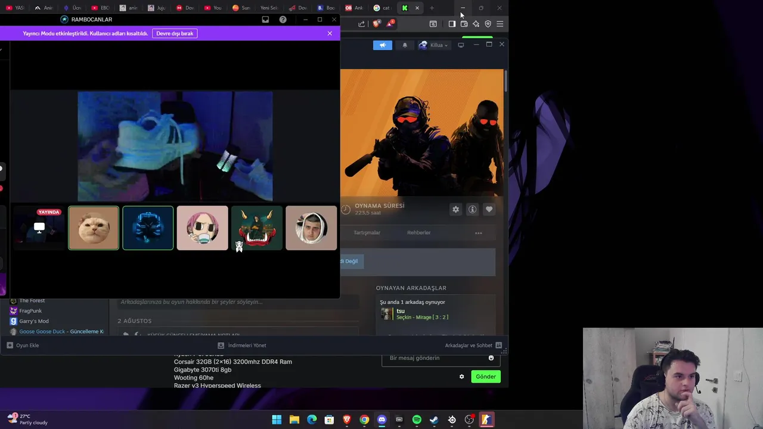Viewport: 763px width, 429px height.
Task: Open the Rehberler tab in Steam
Action: [x=418, y=233]
